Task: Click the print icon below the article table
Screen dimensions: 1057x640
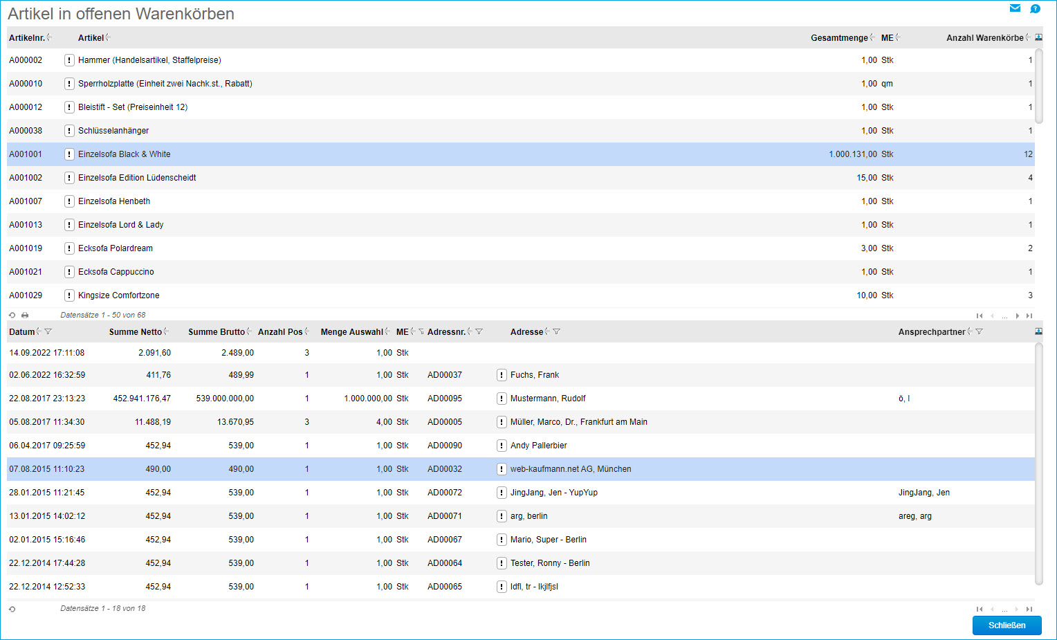Action: tap(25, 316)
